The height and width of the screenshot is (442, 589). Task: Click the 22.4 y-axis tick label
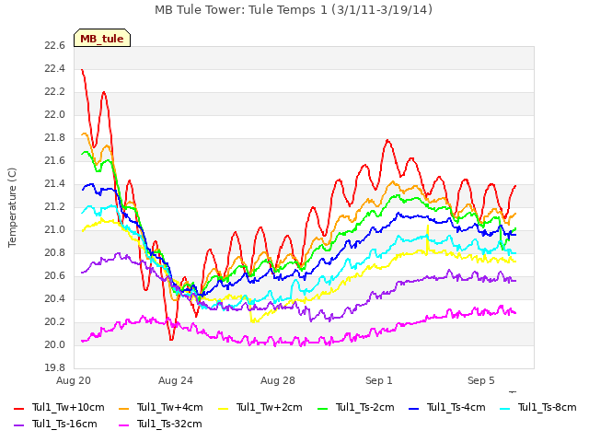[55, 69]
